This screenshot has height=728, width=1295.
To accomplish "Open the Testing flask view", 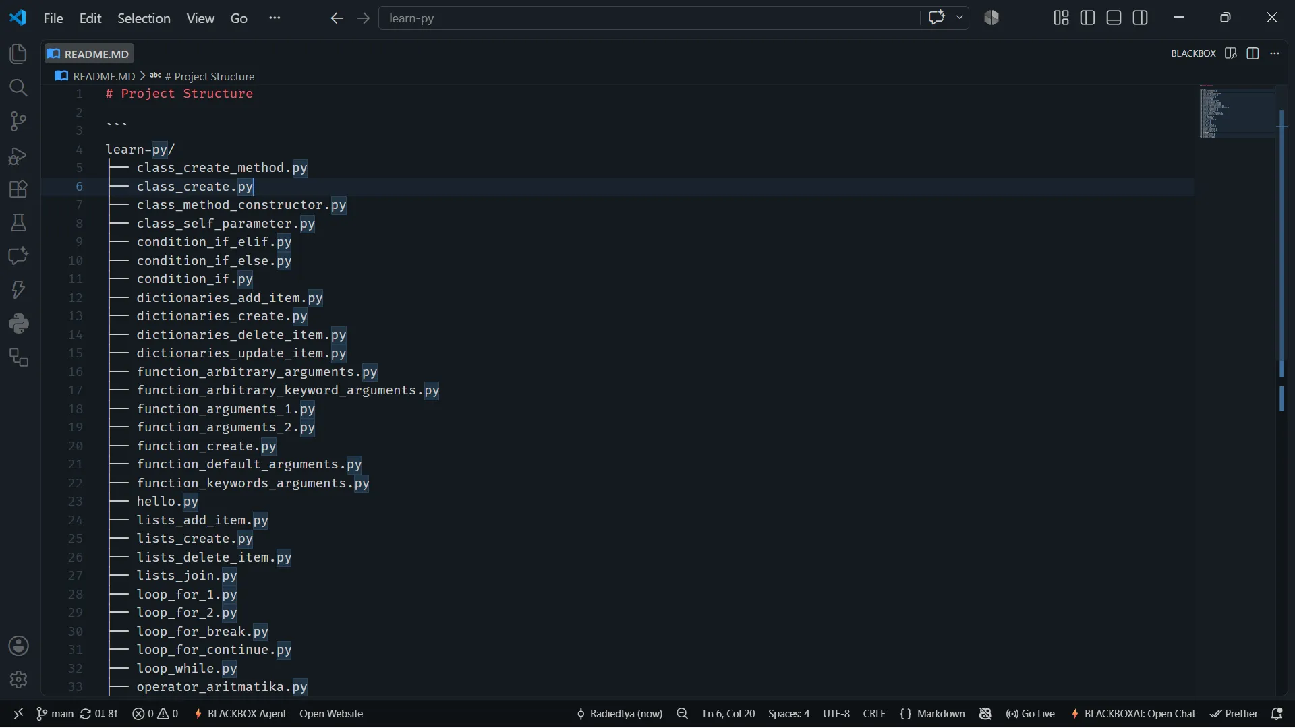I will [x=18, y=222].
